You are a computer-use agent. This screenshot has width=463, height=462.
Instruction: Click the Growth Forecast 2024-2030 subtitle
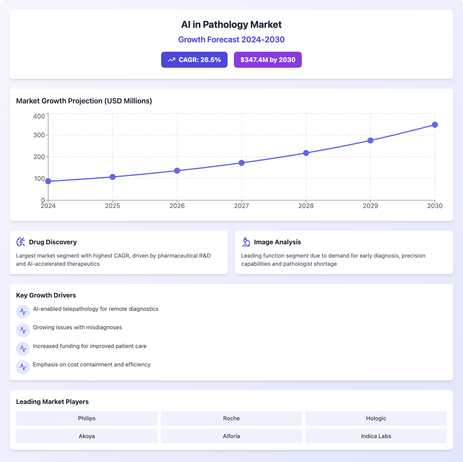click(231, 40)
